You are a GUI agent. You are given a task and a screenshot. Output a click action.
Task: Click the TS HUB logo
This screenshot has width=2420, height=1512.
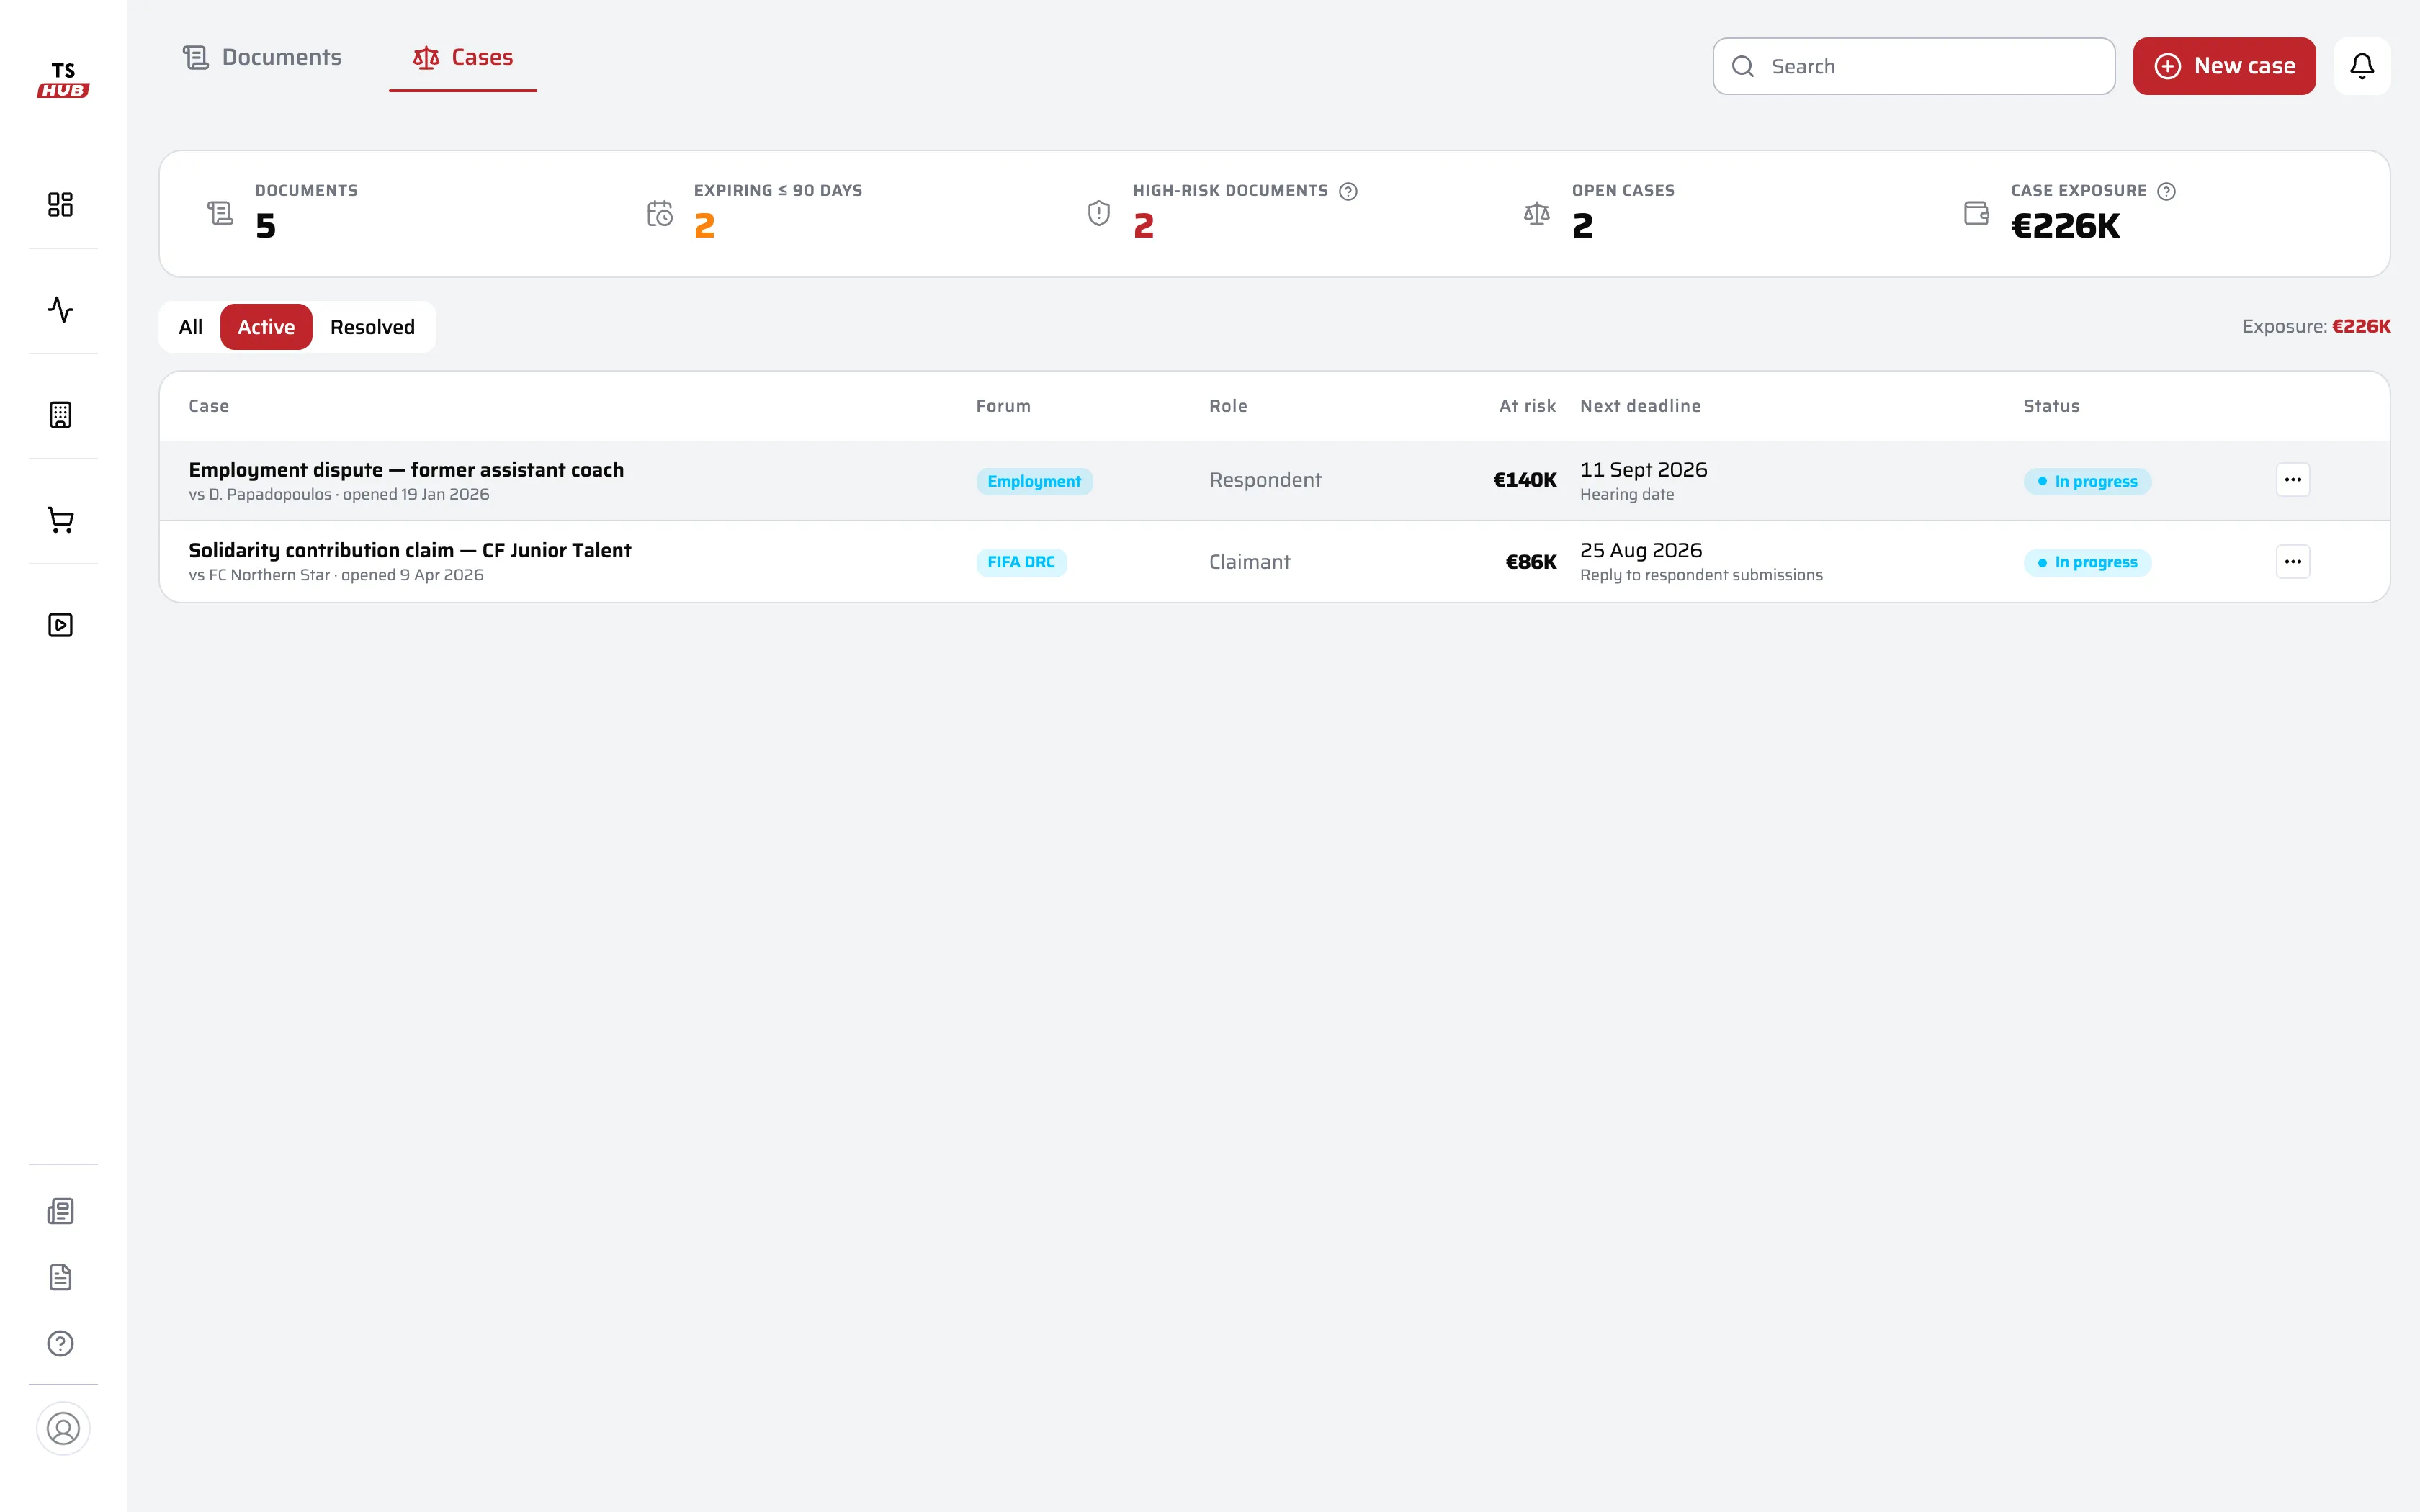[x=63, y=80]
